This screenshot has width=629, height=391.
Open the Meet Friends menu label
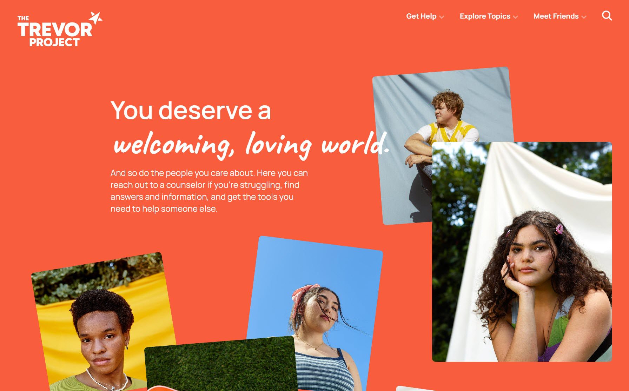click(x=556, y=16)
